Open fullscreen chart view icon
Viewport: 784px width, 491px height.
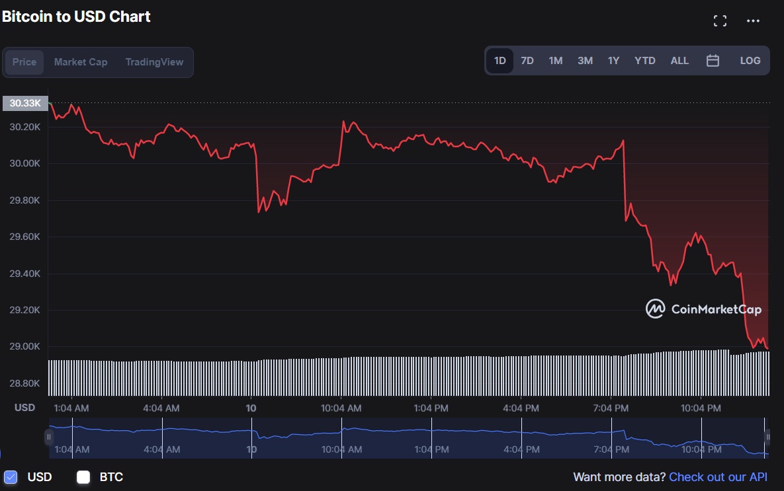point(720,20)
